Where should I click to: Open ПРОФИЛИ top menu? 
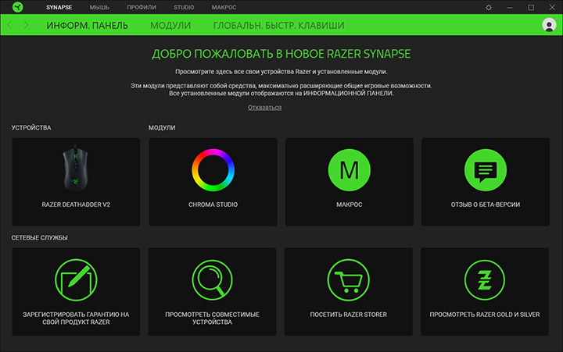[142, 7]
